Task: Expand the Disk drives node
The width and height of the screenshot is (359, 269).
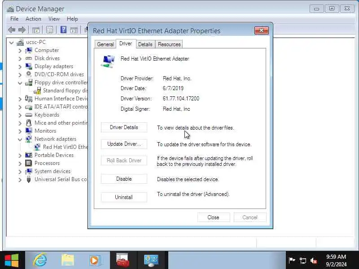Action: 20,59
